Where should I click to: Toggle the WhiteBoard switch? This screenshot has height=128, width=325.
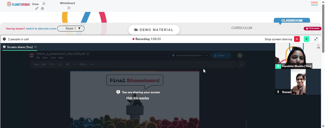coord(68,8)
